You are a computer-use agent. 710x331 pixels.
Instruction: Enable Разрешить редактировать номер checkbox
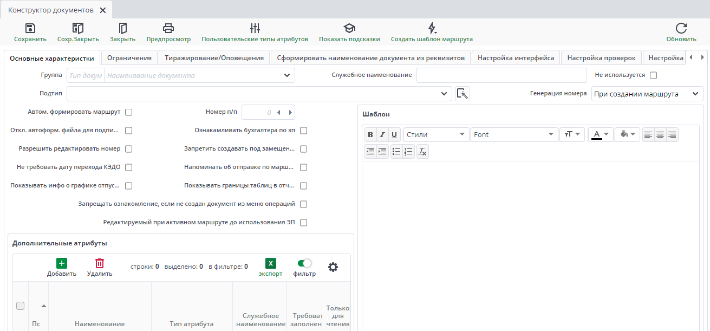[x=129, y=149]
